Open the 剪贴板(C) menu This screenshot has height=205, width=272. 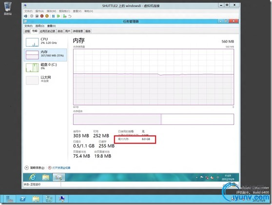coord(64,11)
